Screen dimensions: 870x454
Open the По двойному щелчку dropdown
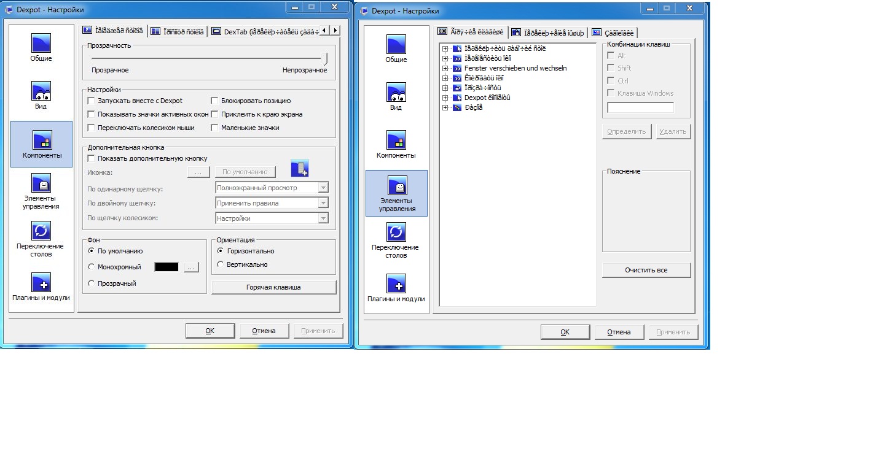(324, 203)
